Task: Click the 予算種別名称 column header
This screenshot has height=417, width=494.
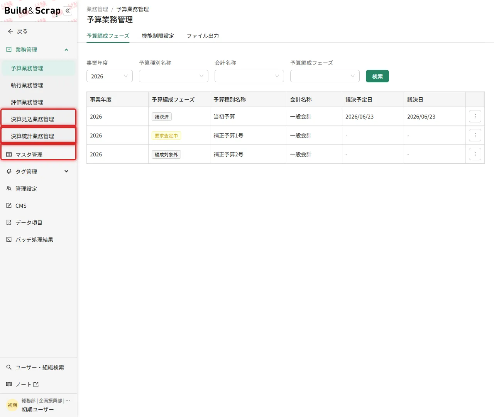Action: 249,99
